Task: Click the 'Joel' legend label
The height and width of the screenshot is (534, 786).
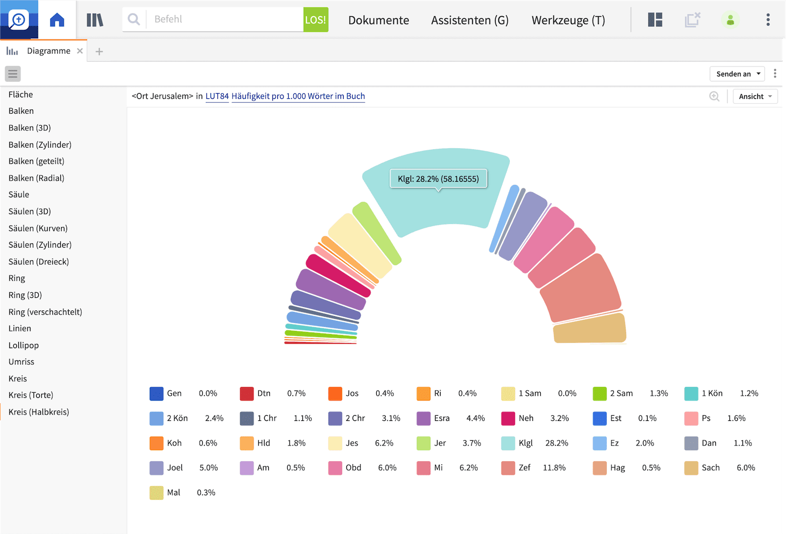Action: pyautogui.click(x=175, y=468)
